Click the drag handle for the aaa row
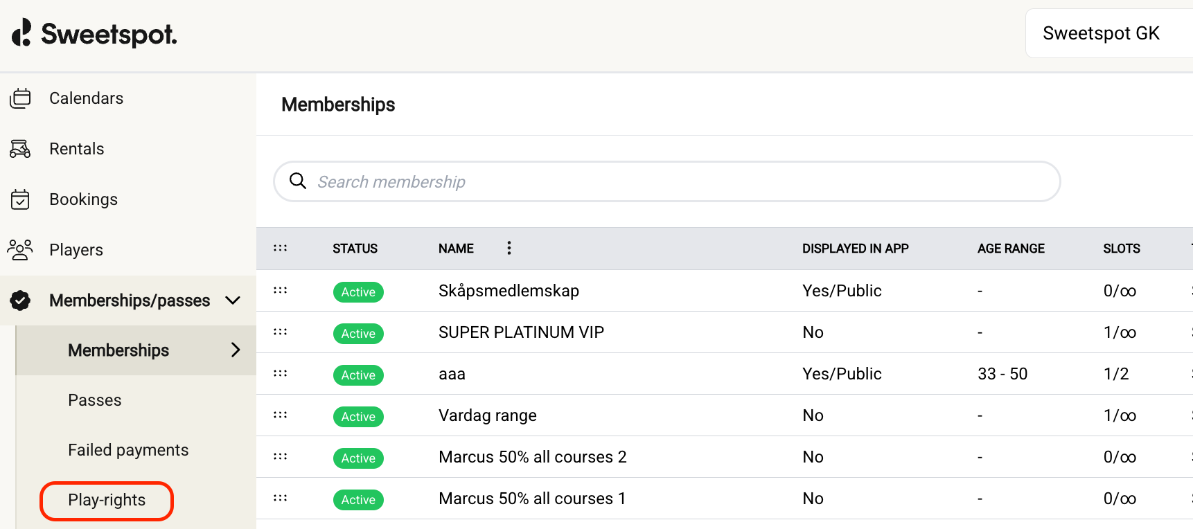 pos(280,373)
